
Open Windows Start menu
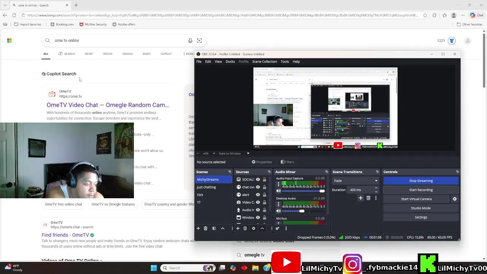tap(154, 268)
